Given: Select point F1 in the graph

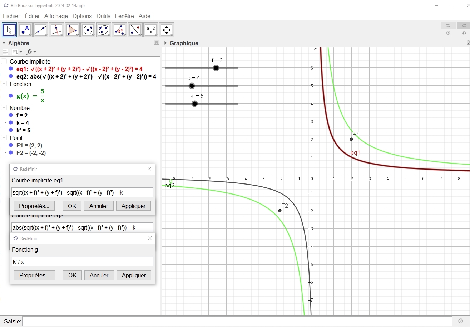Looking at the screenshot, I should pyautogui.click(x=351, y=139).
